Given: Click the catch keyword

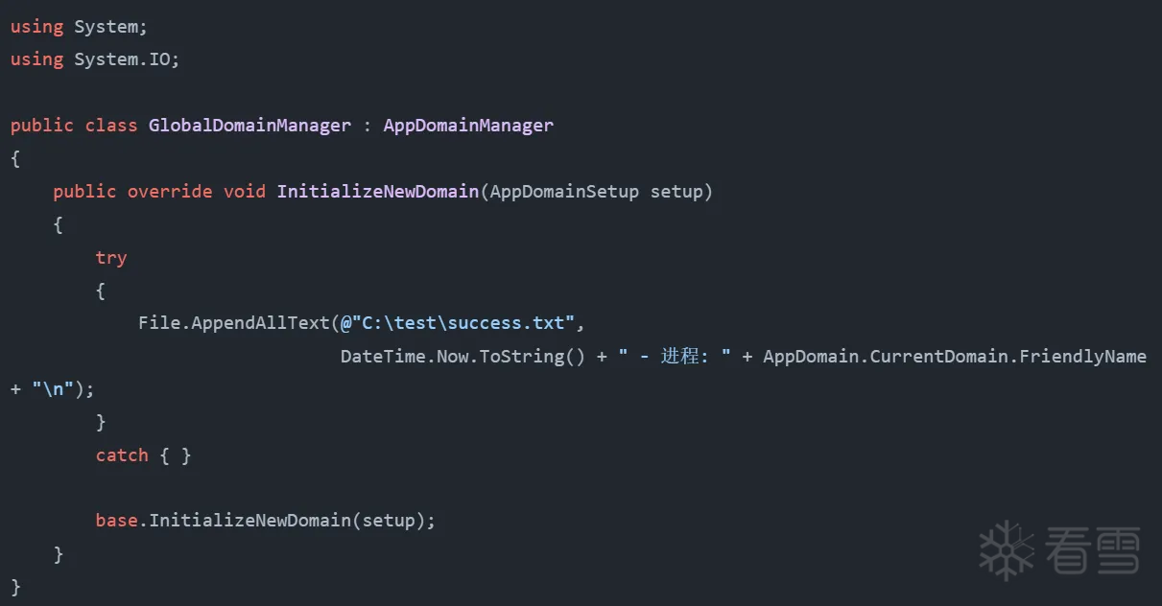Looking at the screenshot, I should (122, 455).
